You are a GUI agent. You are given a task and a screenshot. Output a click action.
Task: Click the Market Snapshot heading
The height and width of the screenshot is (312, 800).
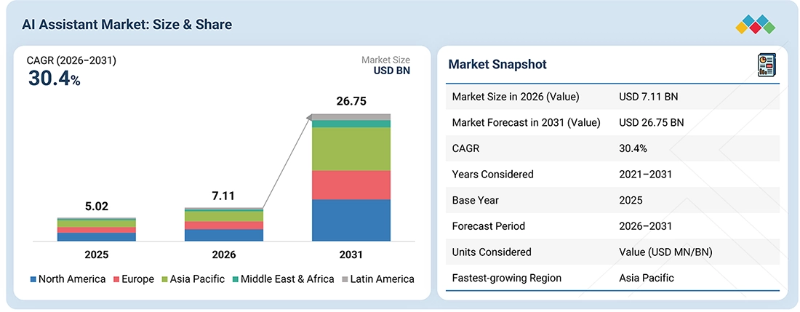coord(497,64)
